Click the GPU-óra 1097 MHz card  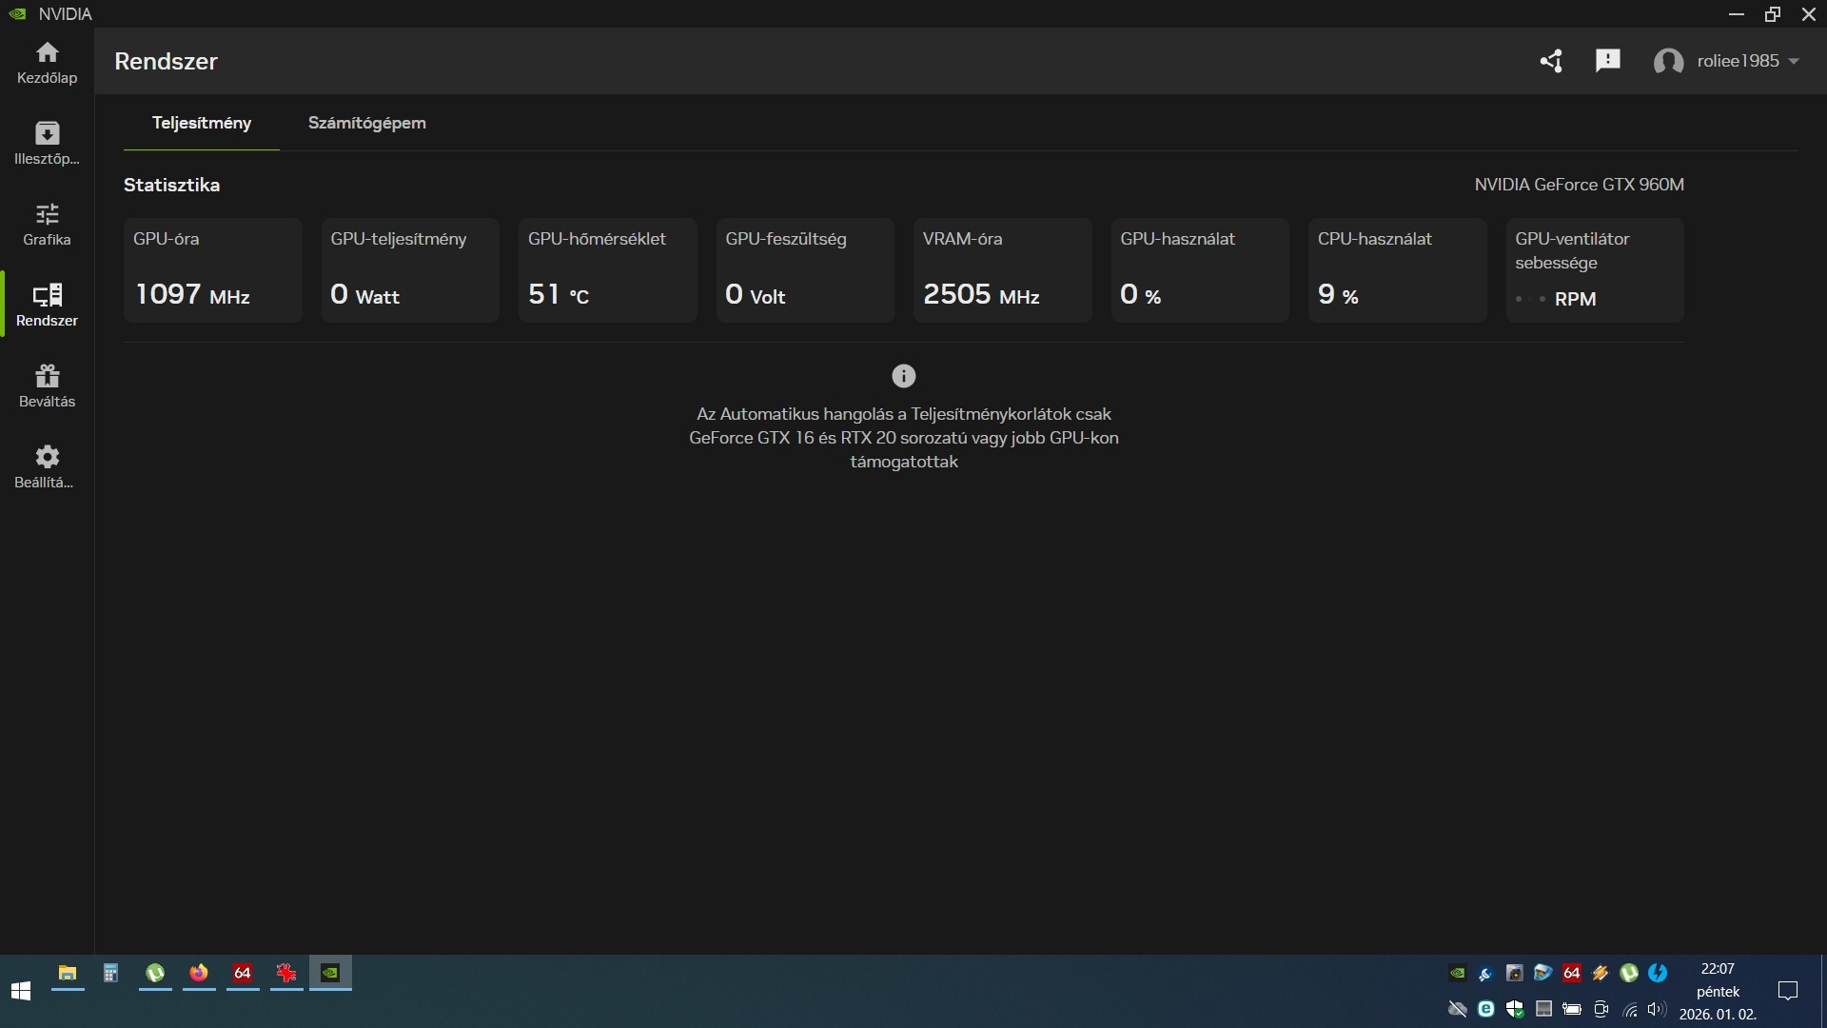pyautogui.click(x=212, y=269)
